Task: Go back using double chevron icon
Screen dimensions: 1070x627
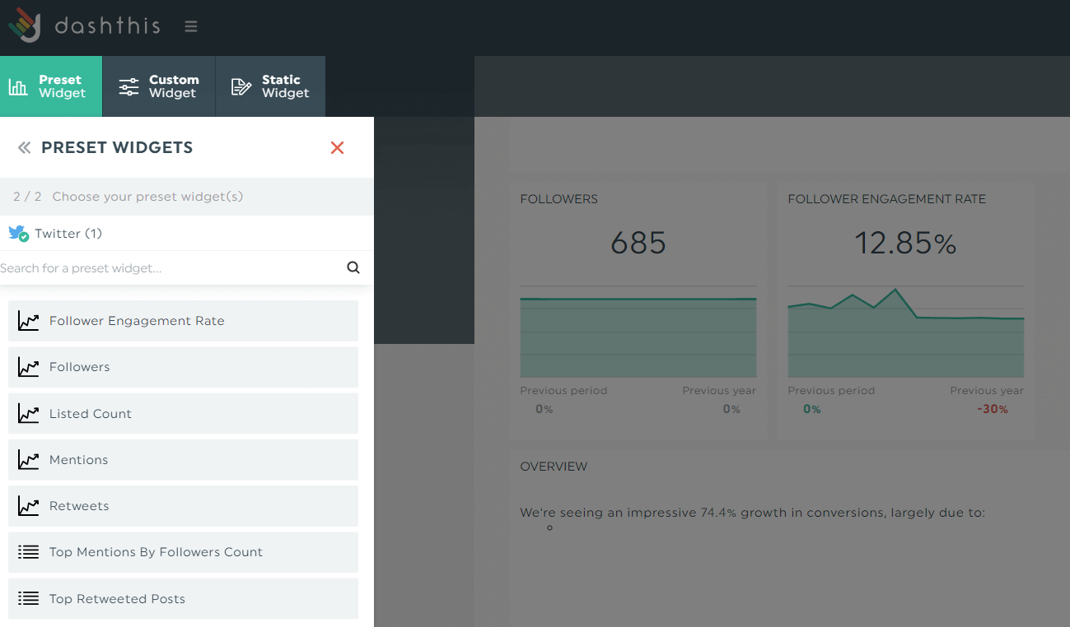Action: (x=24, y=148)
